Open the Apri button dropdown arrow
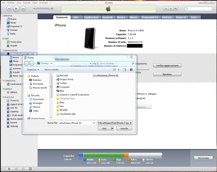 (112, 129)
